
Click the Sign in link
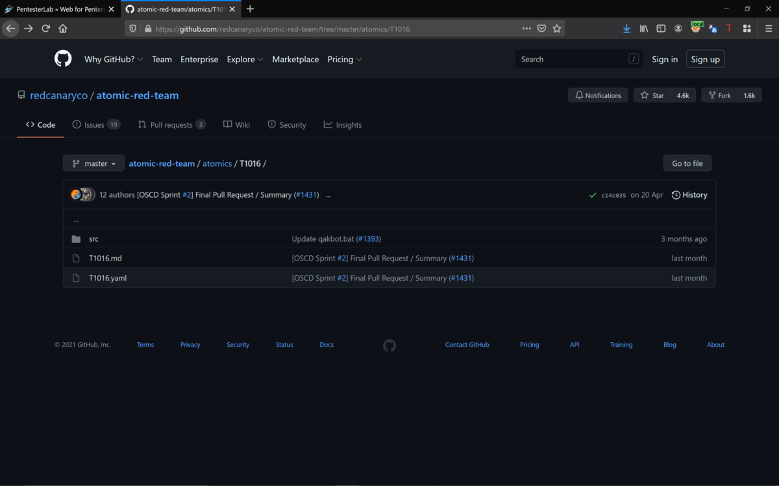pos(665,59)
